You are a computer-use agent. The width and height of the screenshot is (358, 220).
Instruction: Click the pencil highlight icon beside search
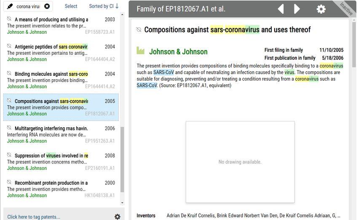point(11,6)
